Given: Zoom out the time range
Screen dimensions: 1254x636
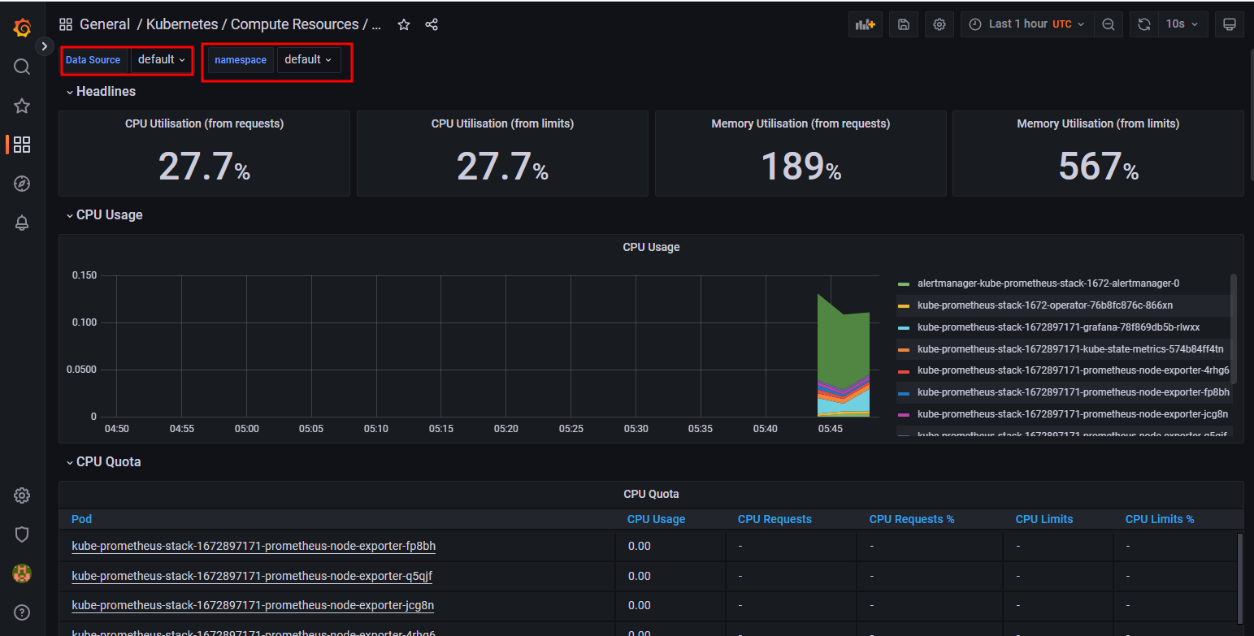Looking at the screenshot, I should click(x=1109, y=24).
